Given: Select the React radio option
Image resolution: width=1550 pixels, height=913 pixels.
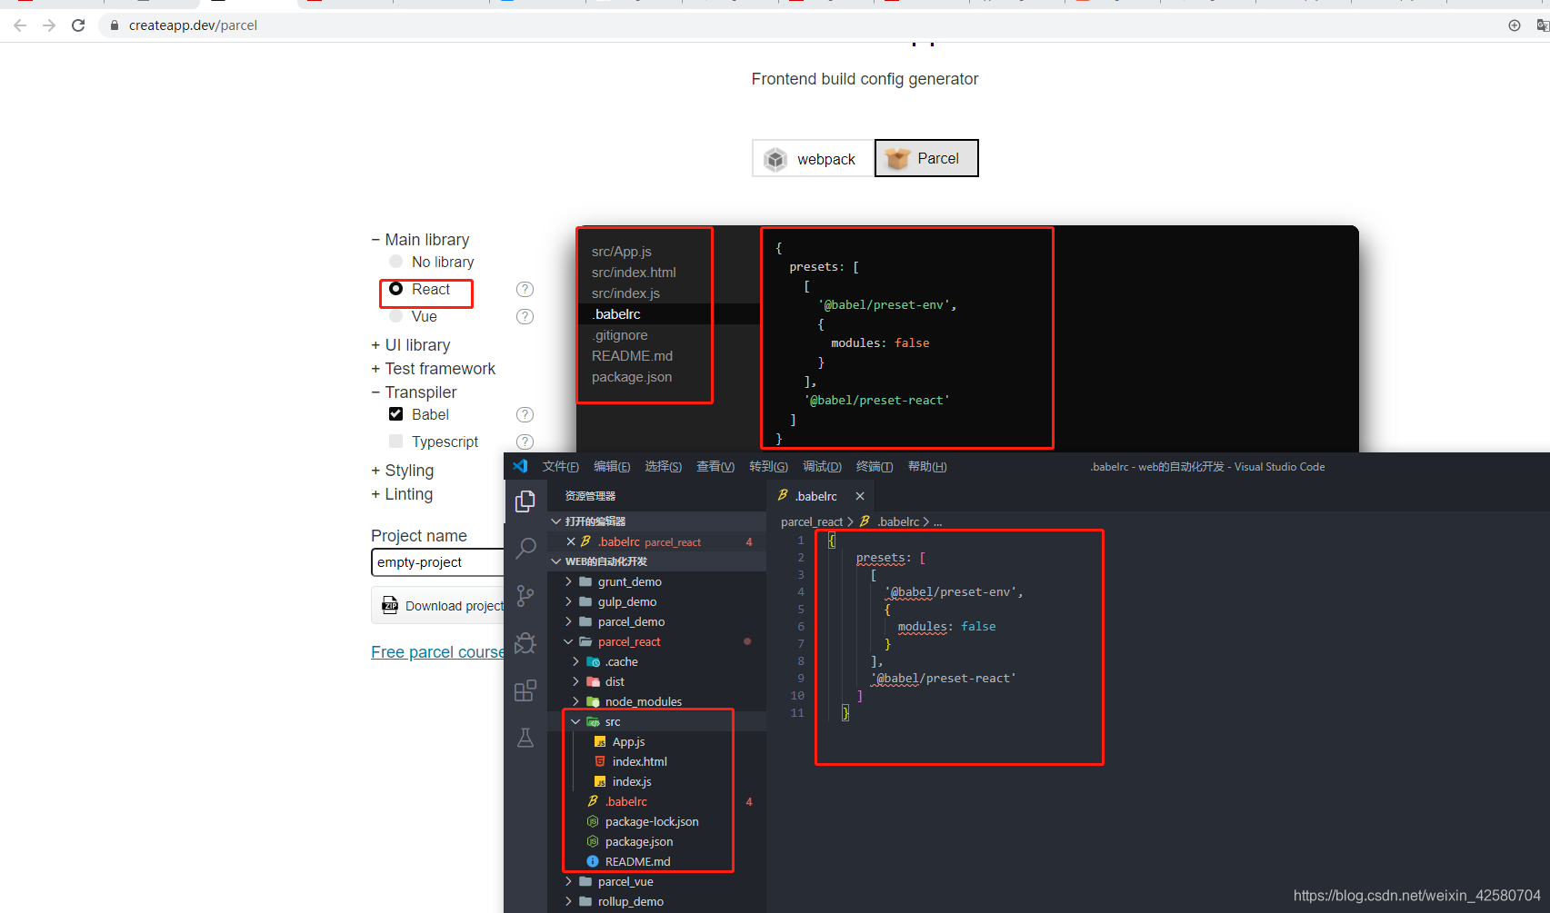Looking at the screenshot, I should tap(396, 289).
